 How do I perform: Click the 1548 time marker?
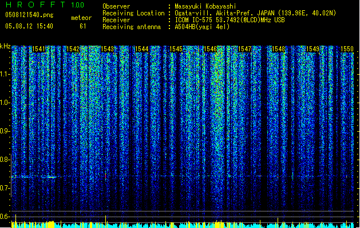(279, 49)
